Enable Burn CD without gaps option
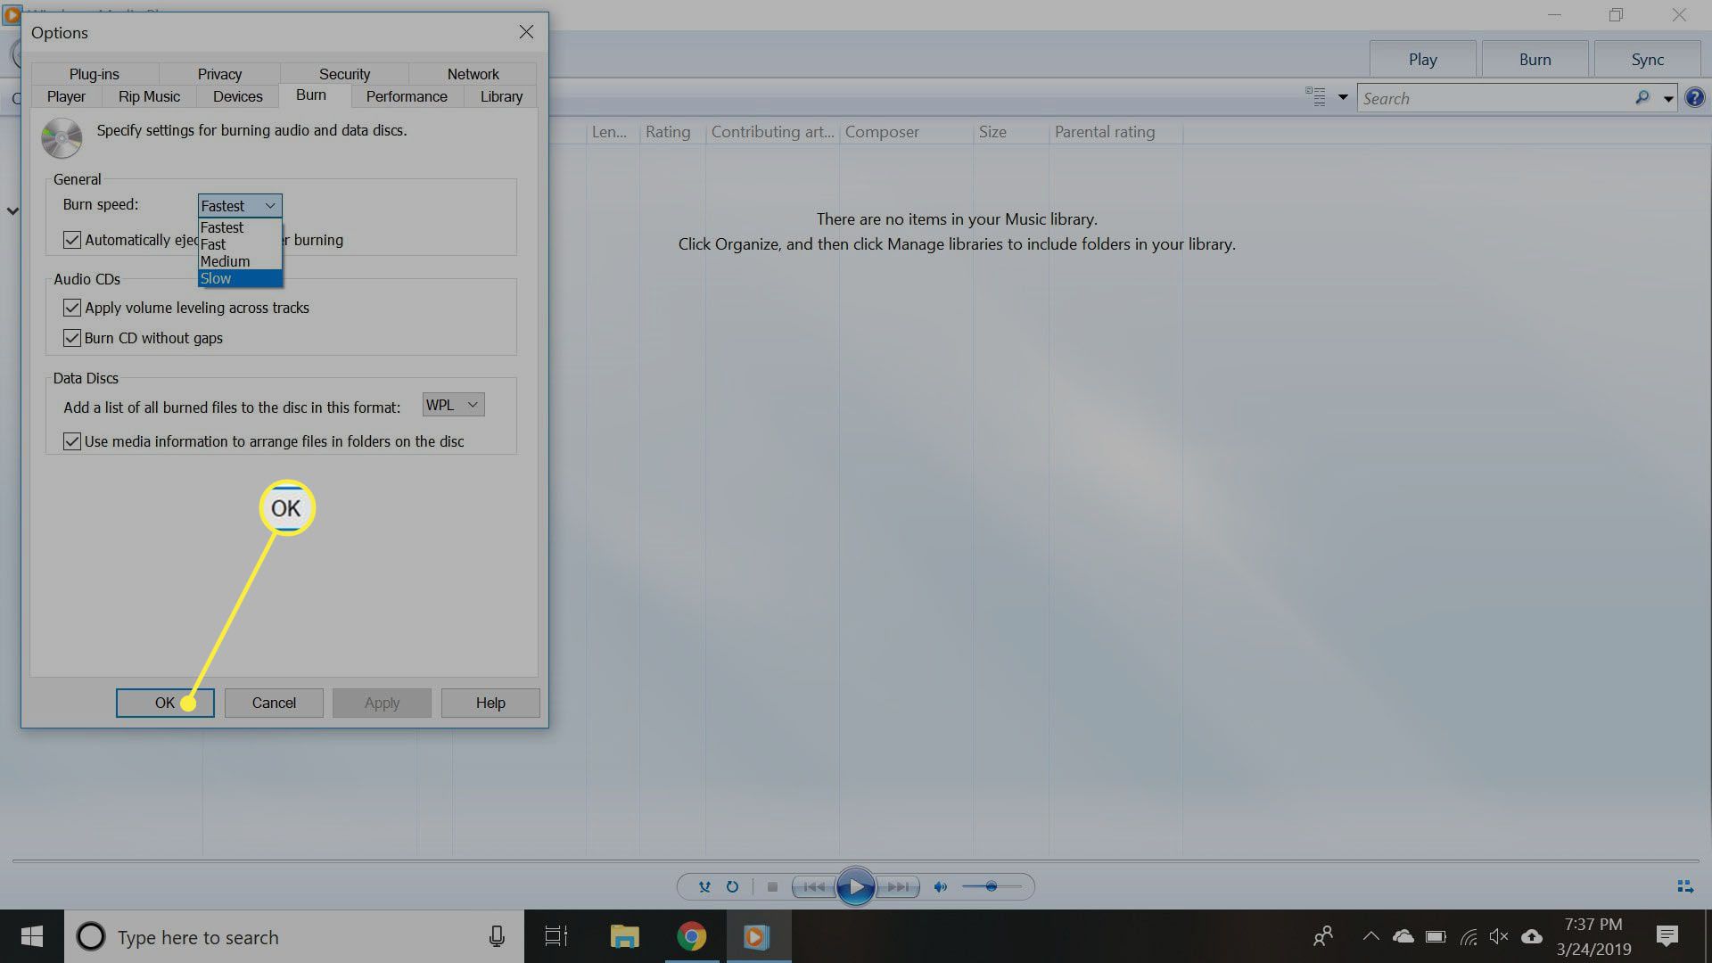Image resolution: width=1712 pixels, height=963 pixels. click(73, 337)
